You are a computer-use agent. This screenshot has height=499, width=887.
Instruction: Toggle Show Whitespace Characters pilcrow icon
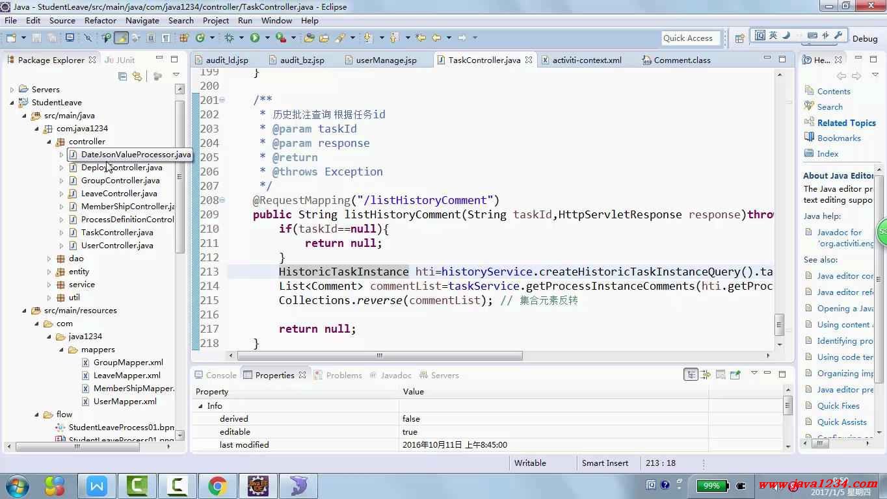166,38
